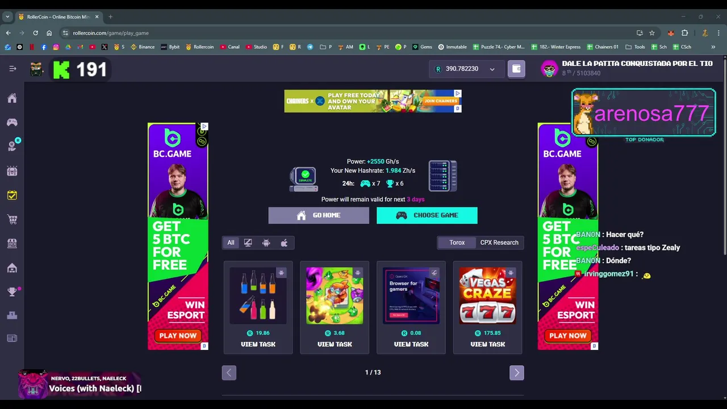Open the Home icon in left sidebar
The height and width of the screenshot is (409, 727).
coord(12,98)
